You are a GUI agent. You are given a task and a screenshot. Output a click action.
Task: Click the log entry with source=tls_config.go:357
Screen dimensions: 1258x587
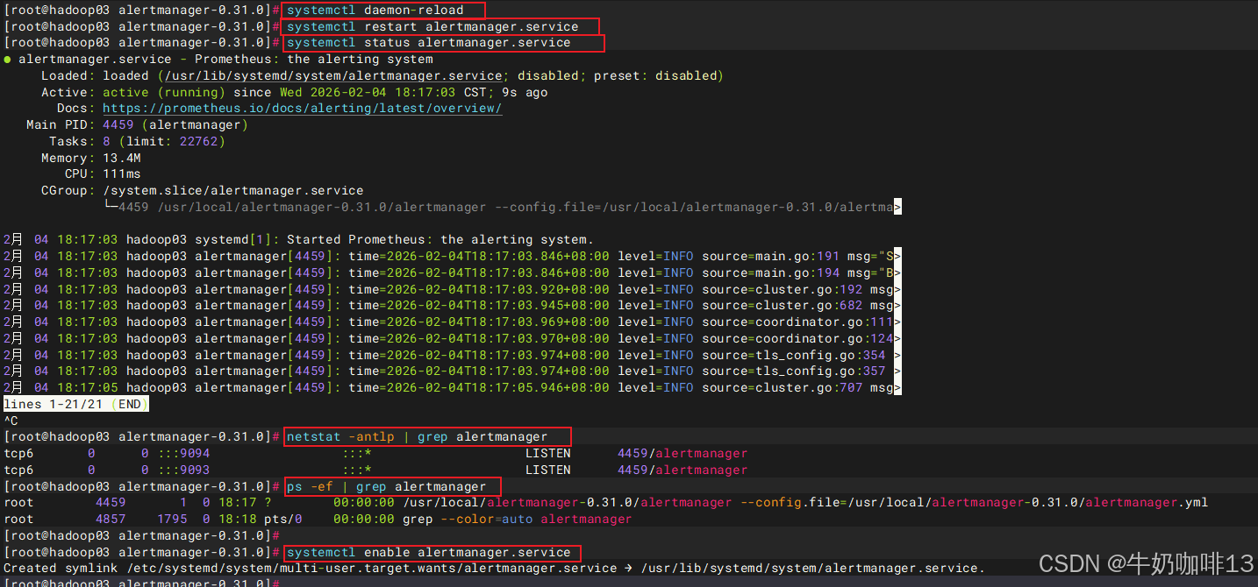(452, 371)
